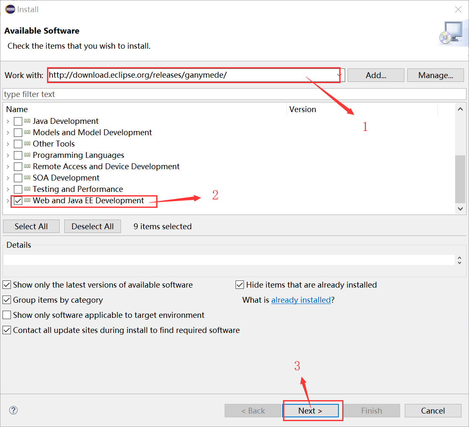Click the Name column header
The image size is (469, 427).
pyautogui.click(x=145, y=109)
